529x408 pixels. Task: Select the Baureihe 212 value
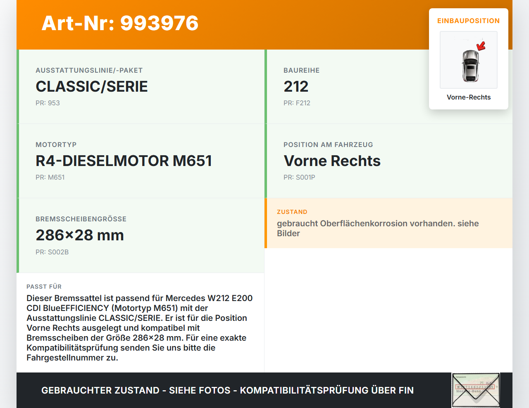click(x=296, y=87)
